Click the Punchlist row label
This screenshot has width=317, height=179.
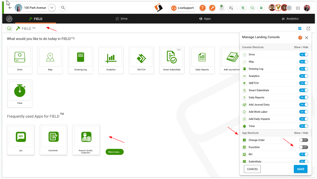tap(254, 147)
